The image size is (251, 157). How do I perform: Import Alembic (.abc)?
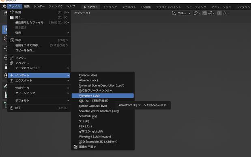[103, 80]
